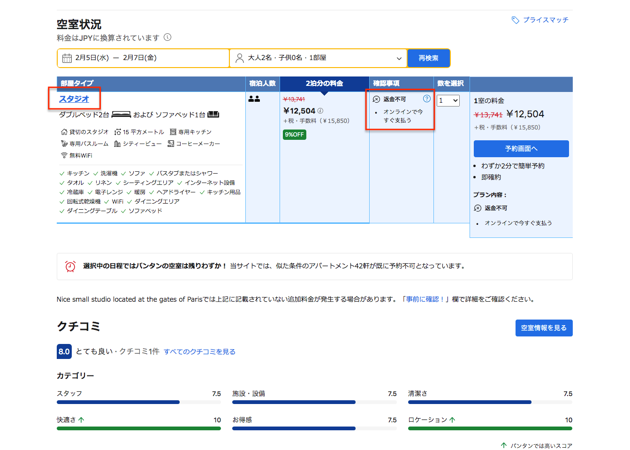
Task: Click the スタッフ rating score bar
Action: (x=138, y=402)
